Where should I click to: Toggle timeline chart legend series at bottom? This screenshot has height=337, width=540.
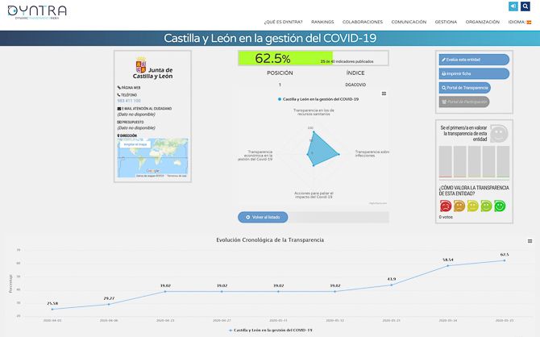(x=269, y=331)
